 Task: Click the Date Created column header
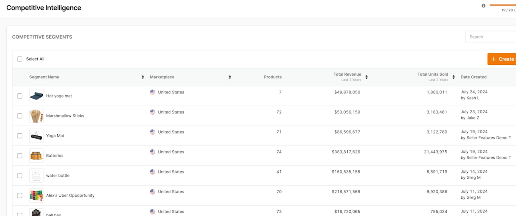(473, 77)
